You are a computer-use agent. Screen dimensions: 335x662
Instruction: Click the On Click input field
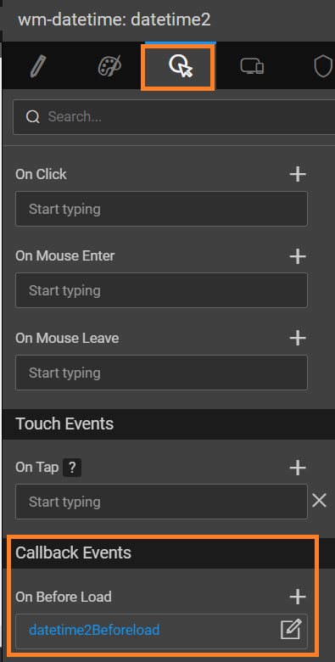tap(162, 209)
